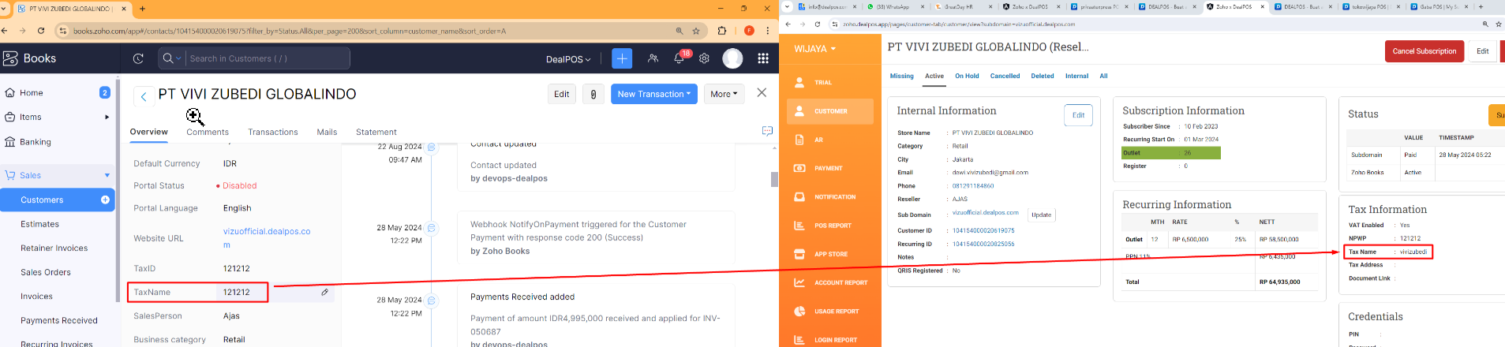Open POS REPORT in DealPOS sidebar
The width and height of the screenshot is (1505, 347).
point(833,226)
